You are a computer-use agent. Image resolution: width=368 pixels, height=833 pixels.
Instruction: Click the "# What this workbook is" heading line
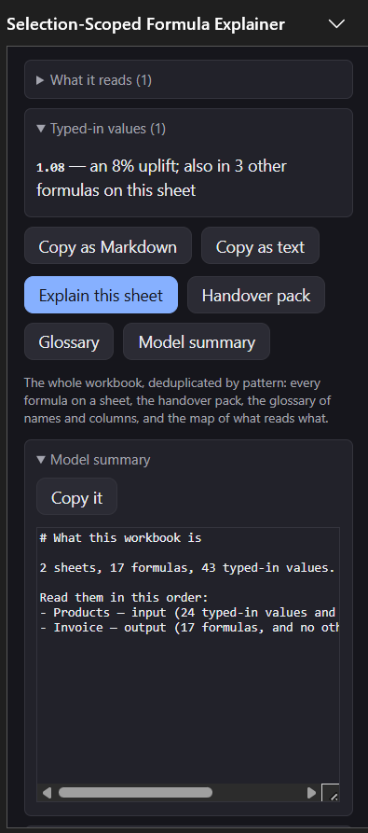coord(120,537)
